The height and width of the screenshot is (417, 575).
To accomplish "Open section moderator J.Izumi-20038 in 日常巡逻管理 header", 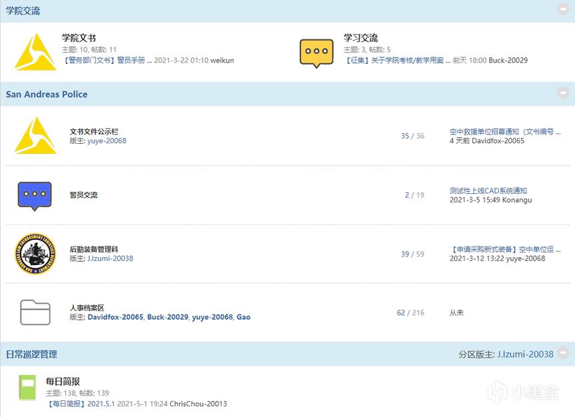I will pos(525,354).
